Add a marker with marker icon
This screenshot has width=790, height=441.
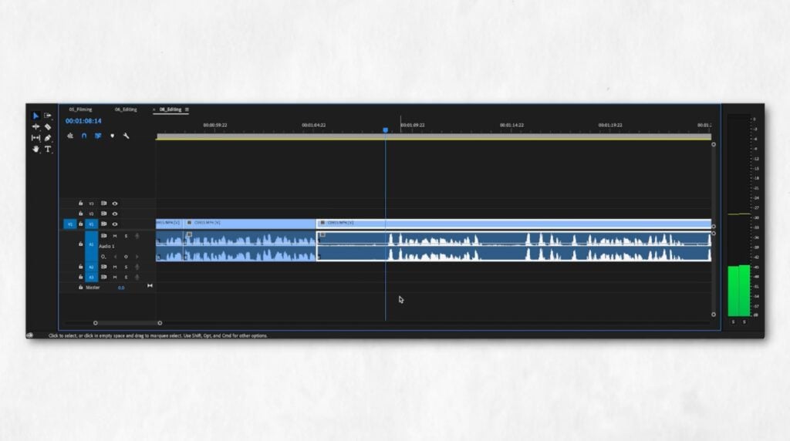coord(112,136)
